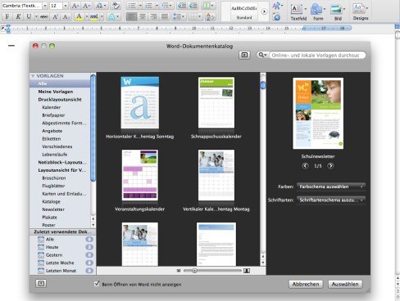Screen dimensions: 400x301
Task: Select 'Schnappschusskalender' template thumbnail
Action: pyautogui.click(x=216, y=102)
